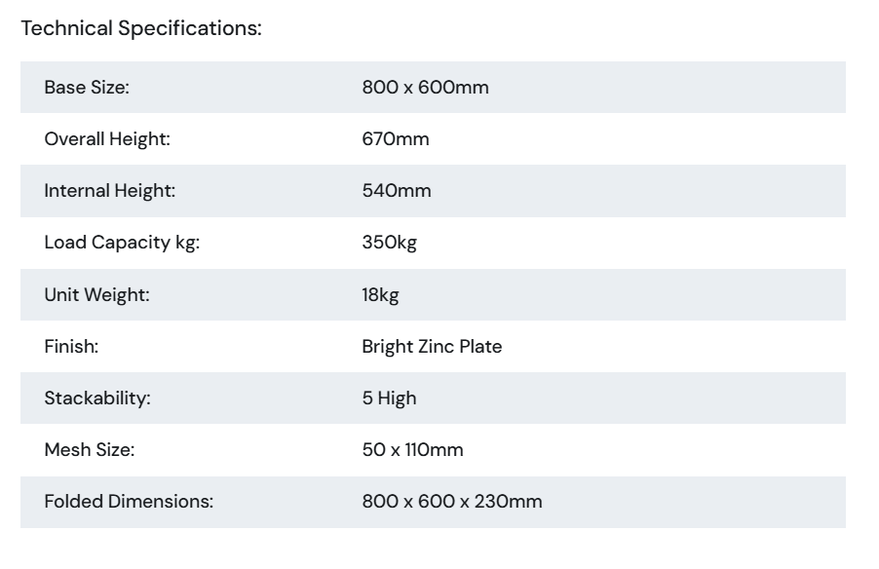
Task: Click the 350kg load capacity value
Action: point(390,243)
